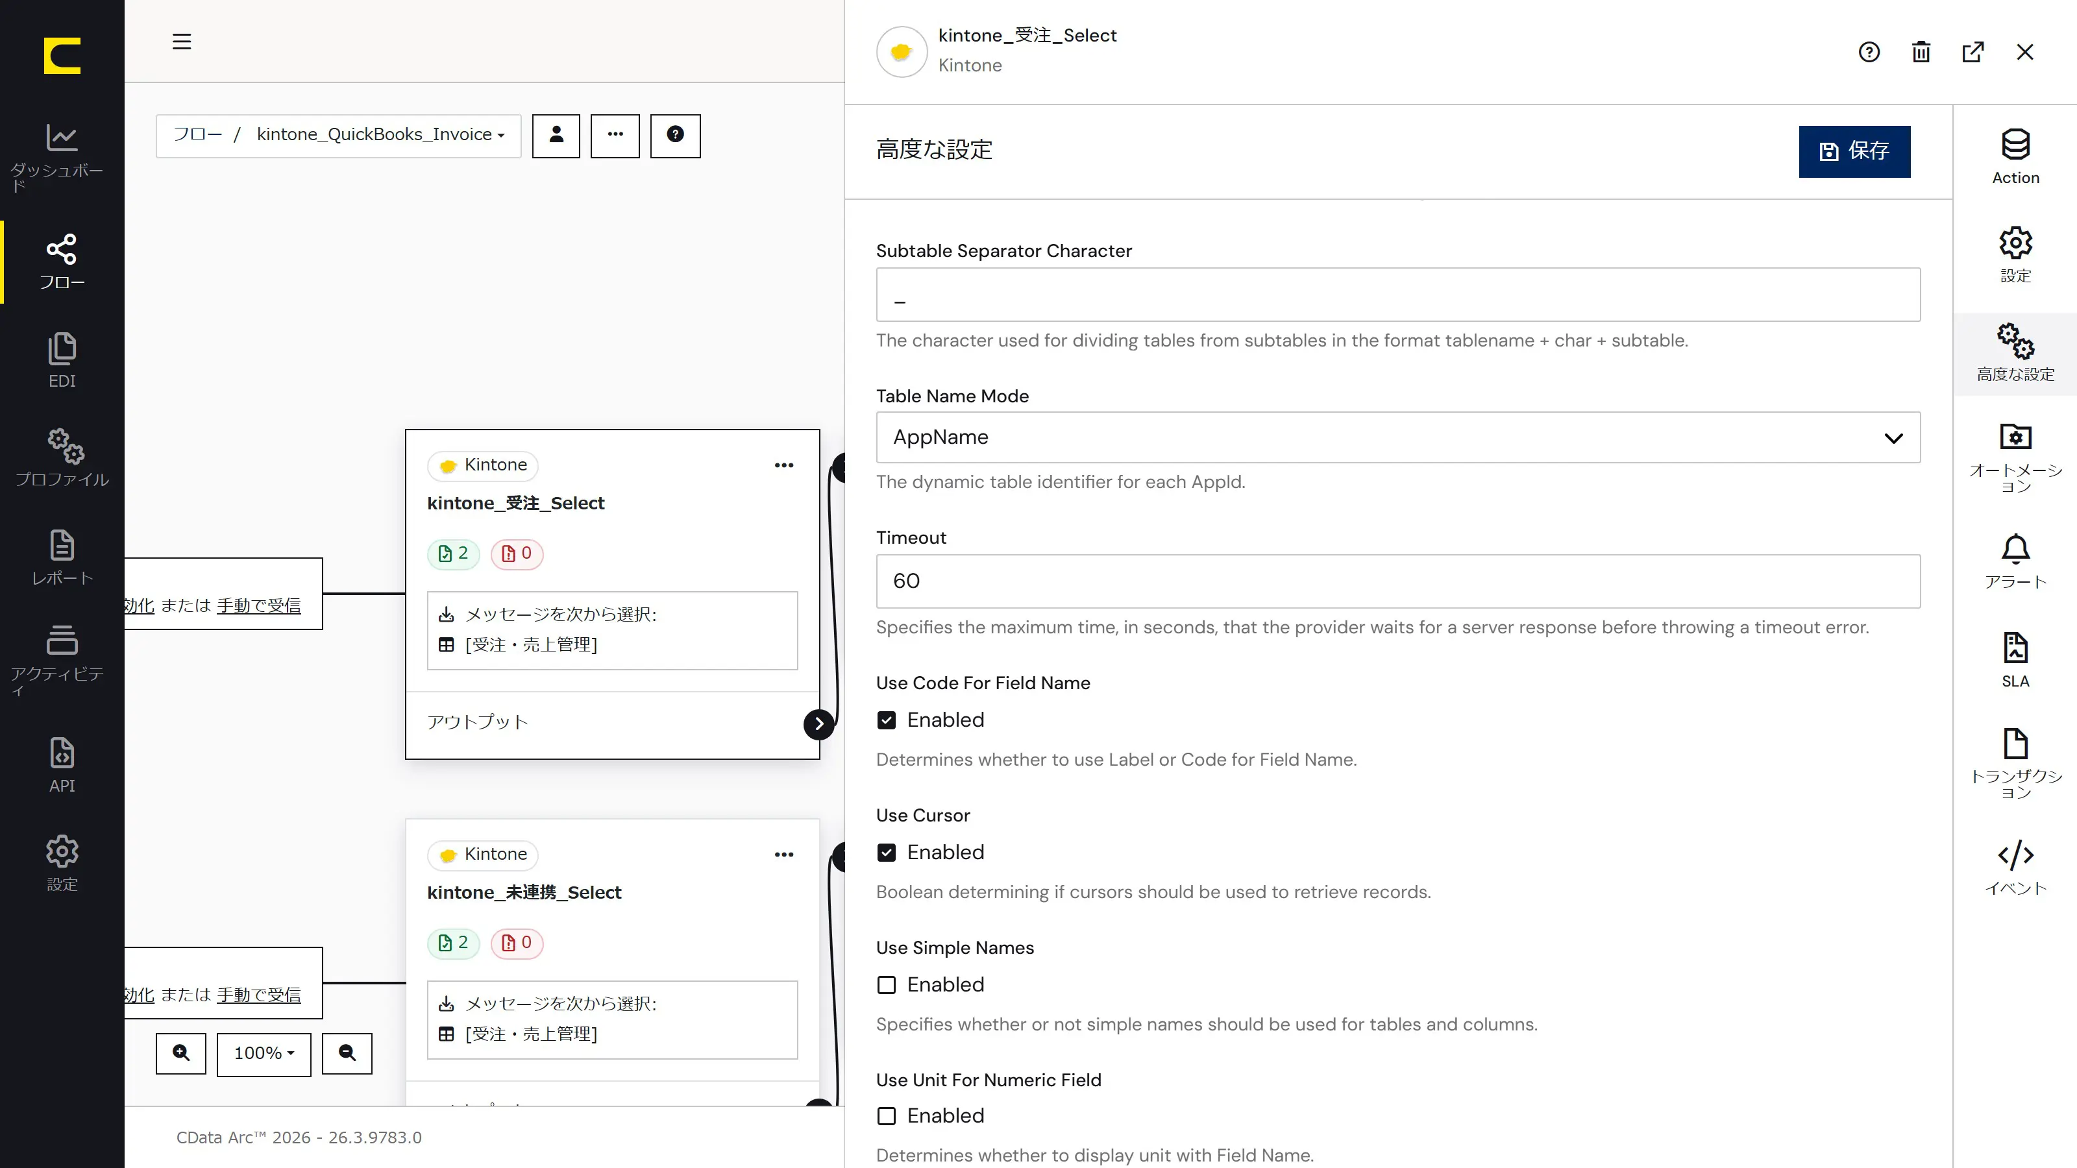
Task: Open the Dashboard (ダッシュボード) sidebar item
Action: point(62,157)
